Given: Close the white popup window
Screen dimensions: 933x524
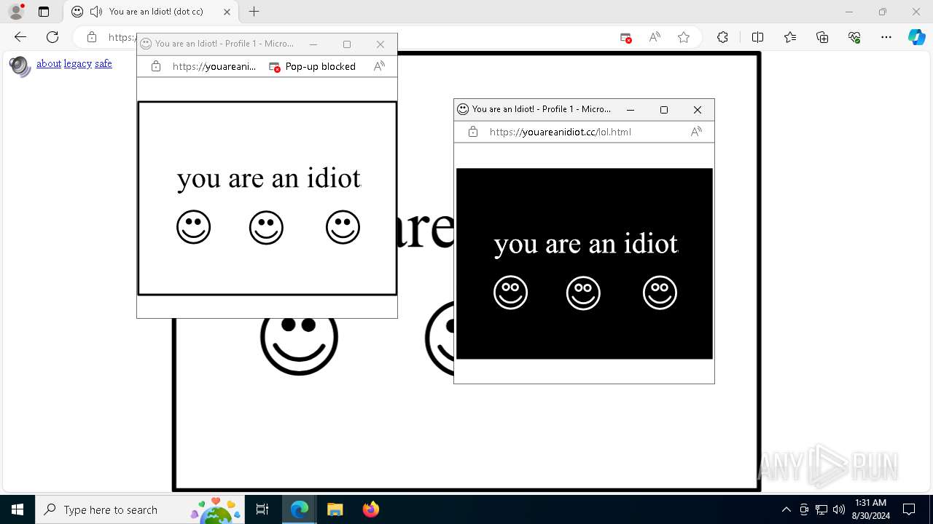Looking at the screenshot, I should coord(380,44).
